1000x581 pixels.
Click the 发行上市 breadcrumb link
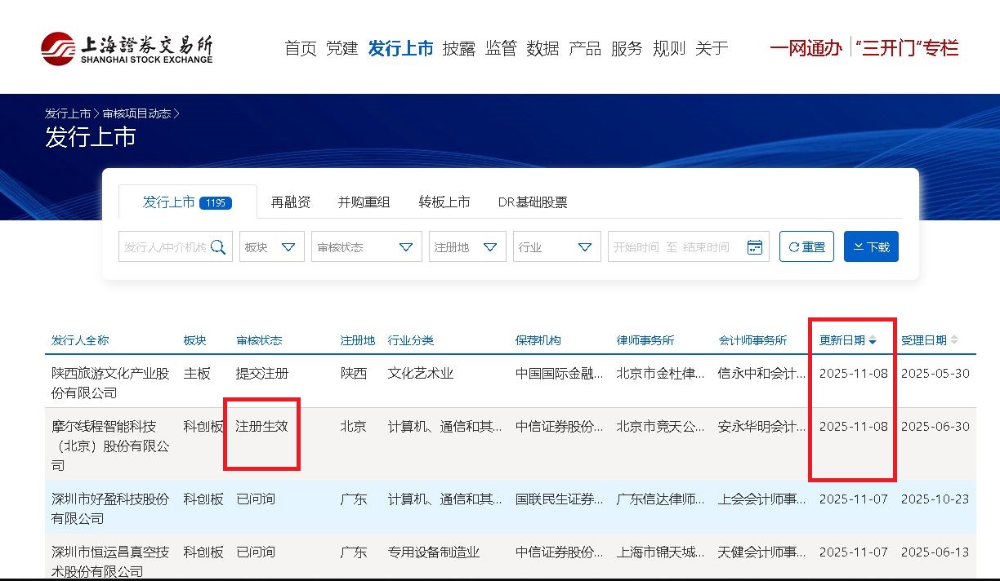pyautogui.click(x=68, y=113)
